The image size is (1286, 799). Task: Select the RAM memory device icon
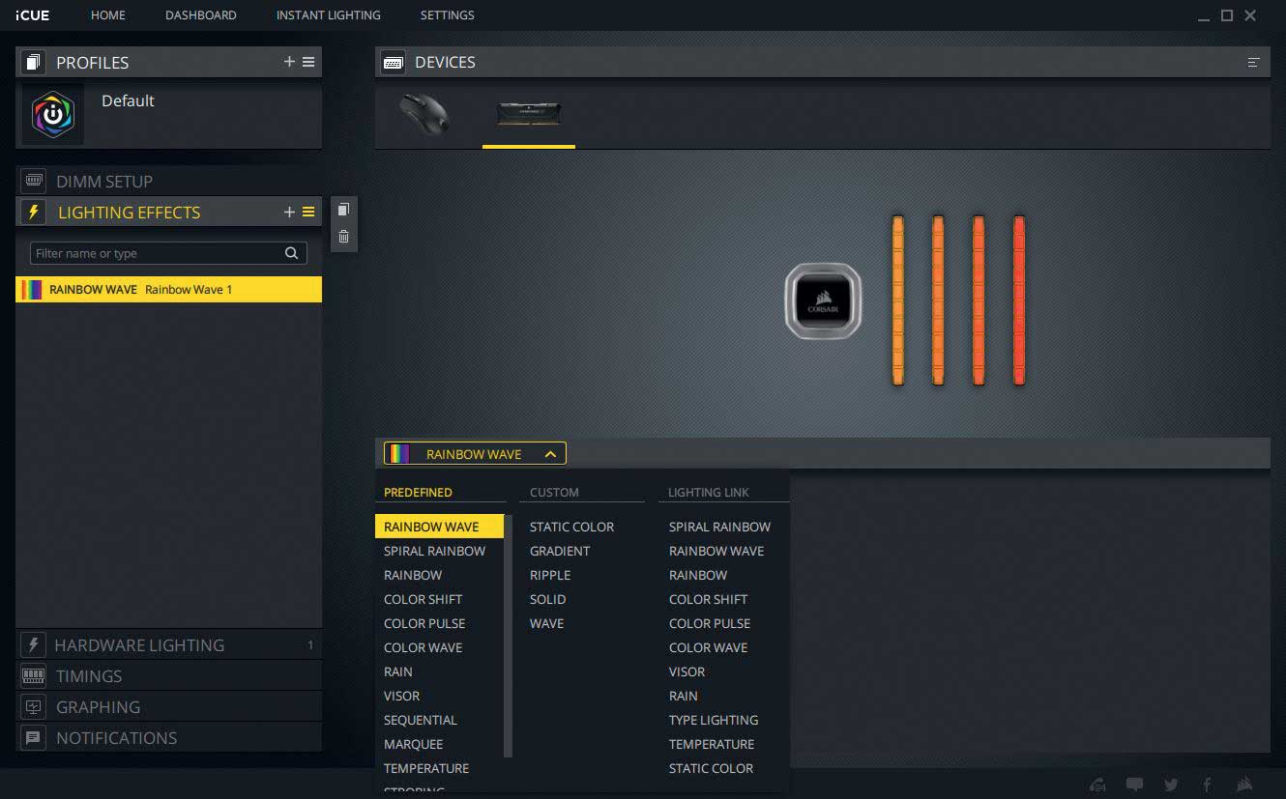pyautogui.click(x=528, y=114)
